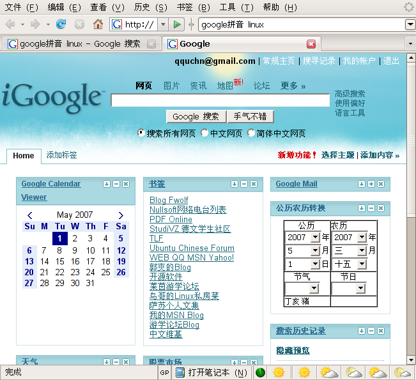Close the first tab 'google拼音 linux'

point(151,44)
